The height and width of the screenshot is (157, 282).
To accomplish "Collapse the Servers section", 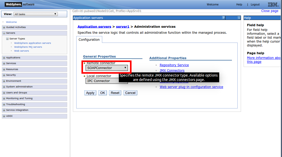I will pyautogui.click(x=4, y=33).
